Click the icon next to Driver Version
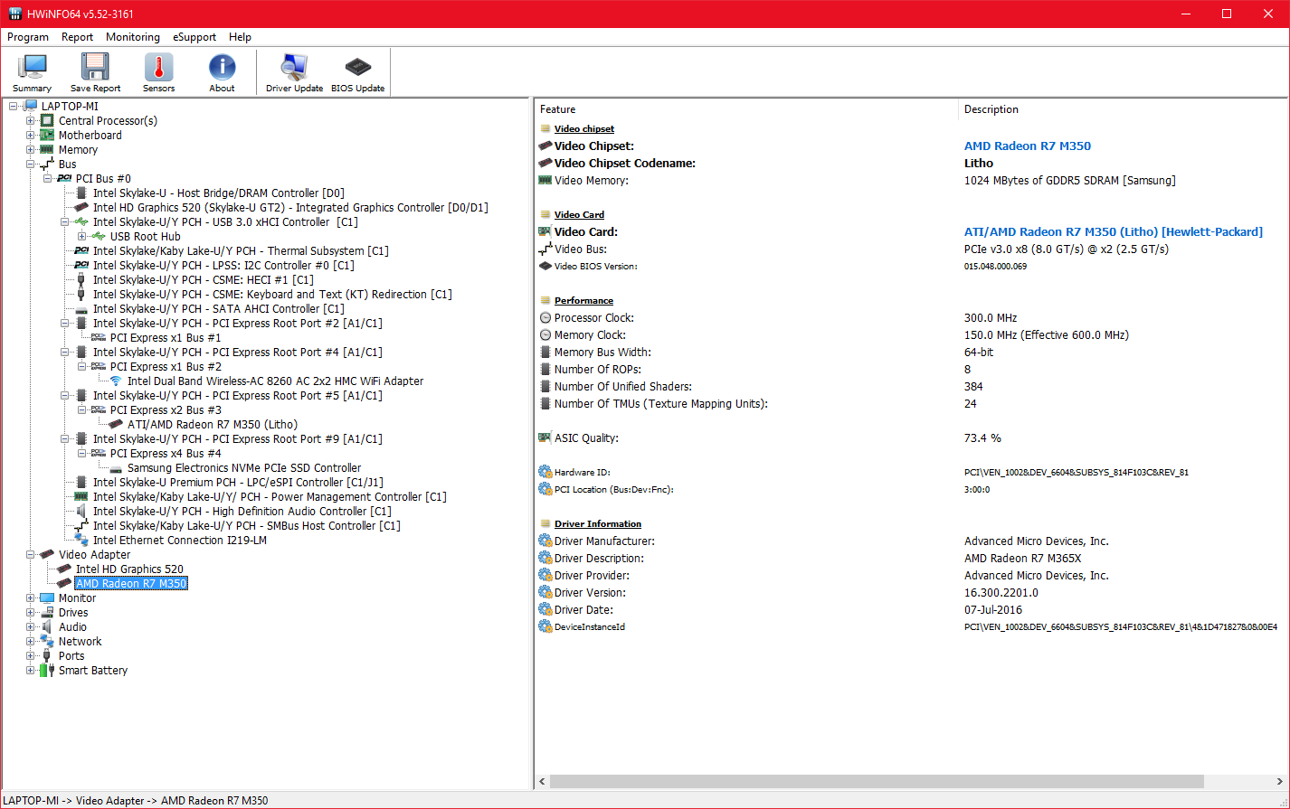This screenshot has height=809, width=1290. pyautogui.click(x=545, y=592)
